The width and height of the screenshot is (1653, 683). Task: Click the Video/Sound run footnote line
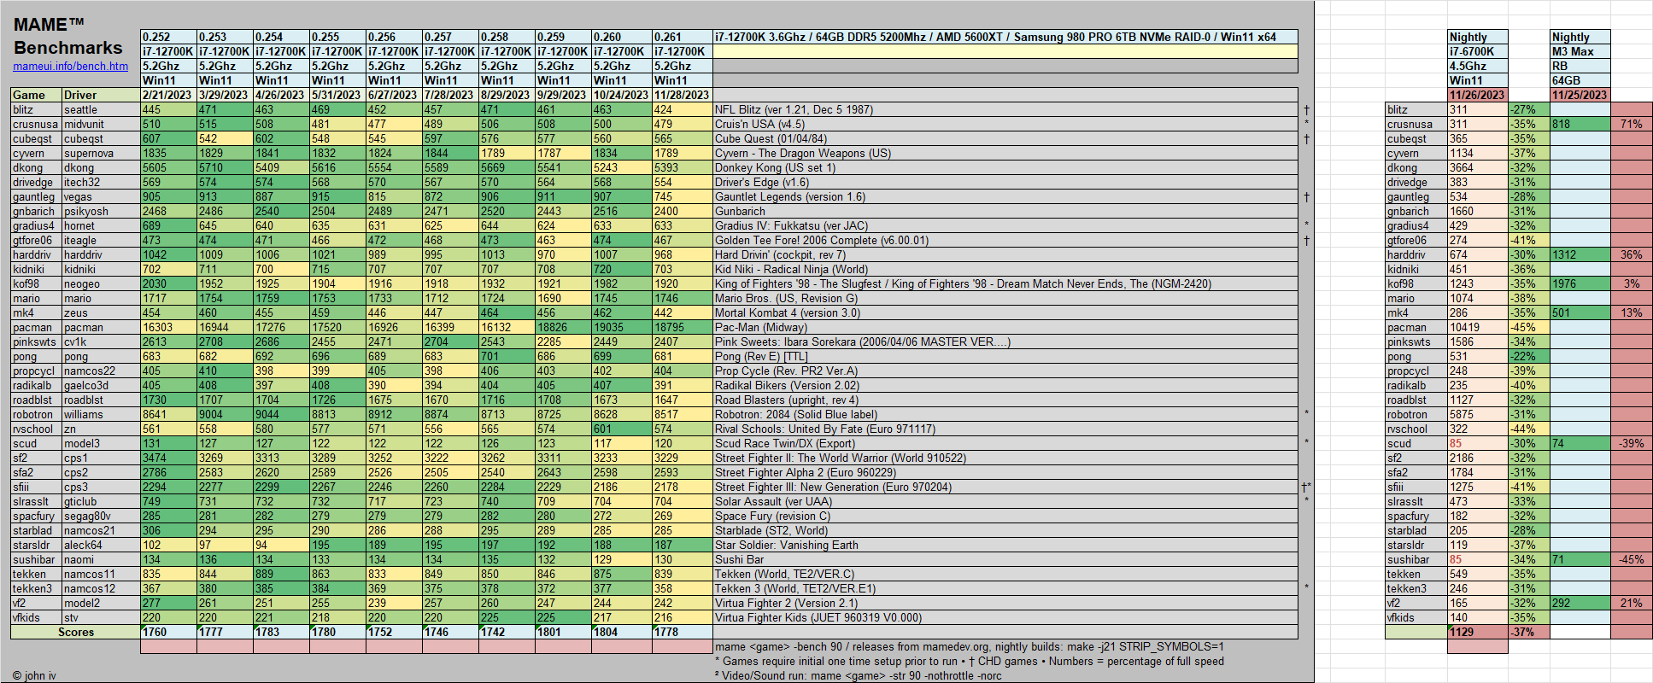pyautogui.click(x=859, y=675)
